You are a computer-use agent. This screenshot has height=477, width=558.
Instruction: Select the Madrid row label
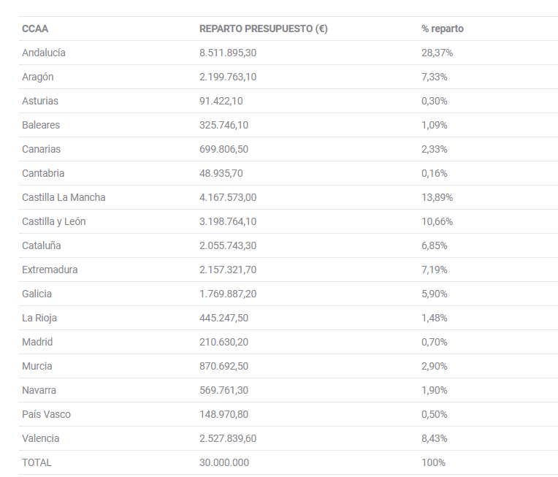pyautogui.click(x=37, y=342)
